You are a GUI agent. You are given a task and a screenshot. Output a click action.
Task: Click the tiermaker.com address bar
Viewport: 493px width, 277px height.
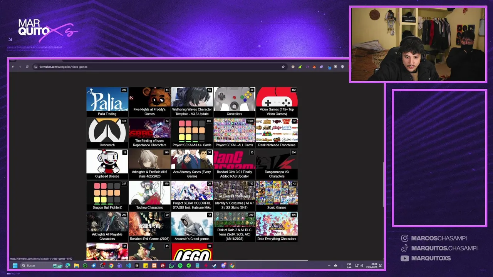[156, 67]
